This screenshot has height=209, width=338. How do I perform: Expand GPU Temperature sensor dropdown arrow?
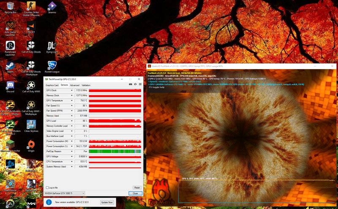point(72,100)
